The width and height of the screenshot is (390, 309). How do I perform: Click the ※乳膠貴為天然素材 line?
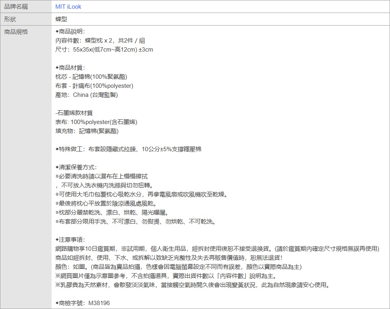[x=193, y=285]
